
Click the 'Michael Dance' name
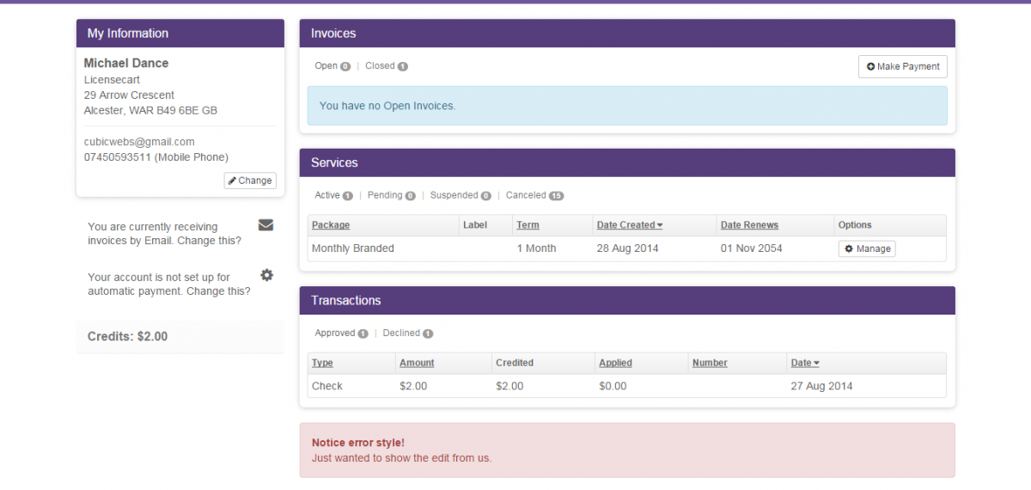(126, 63)
